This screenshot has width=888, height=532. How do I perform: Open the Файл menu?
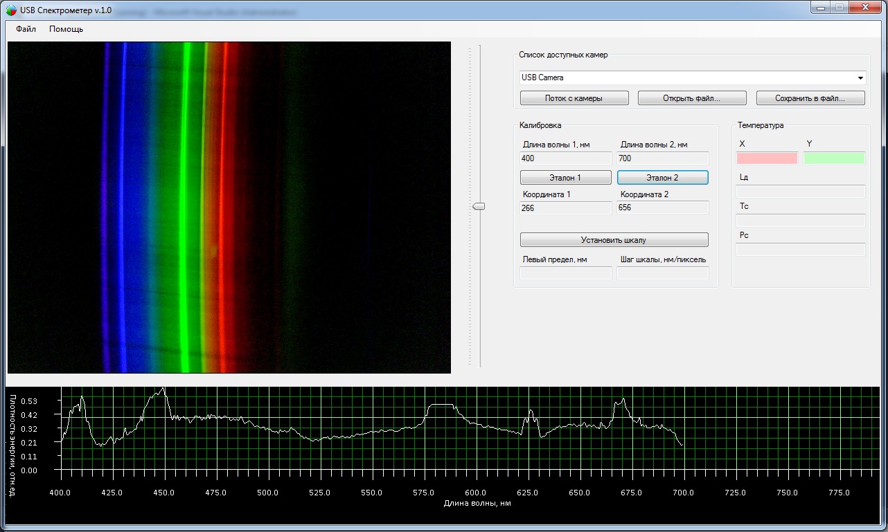coord(26,29)
